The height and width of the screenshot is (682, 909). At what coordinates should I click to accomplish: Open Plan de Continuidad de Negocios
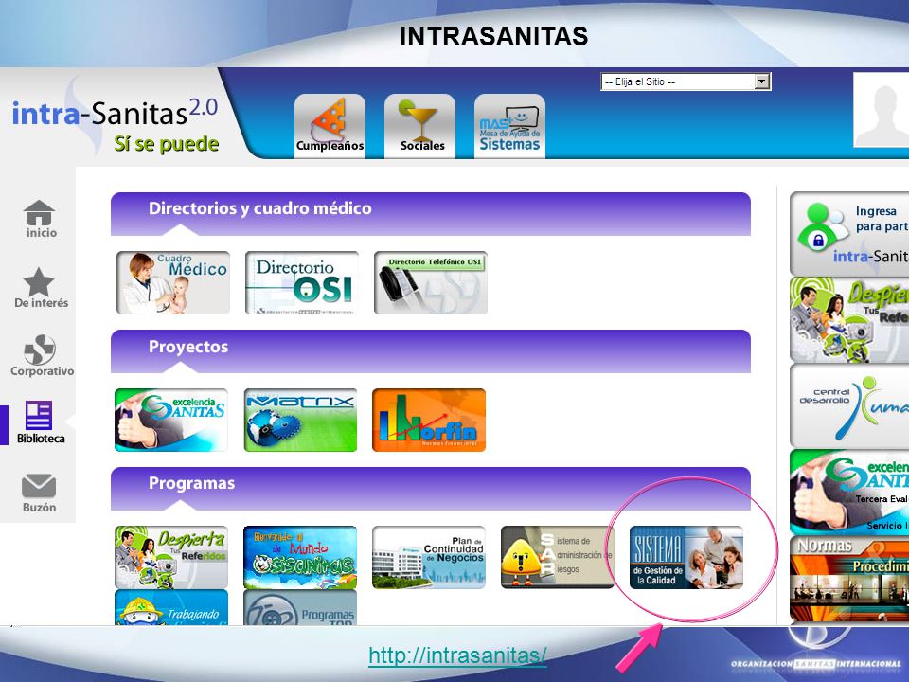pyautogui.click(x=429, y=557)
